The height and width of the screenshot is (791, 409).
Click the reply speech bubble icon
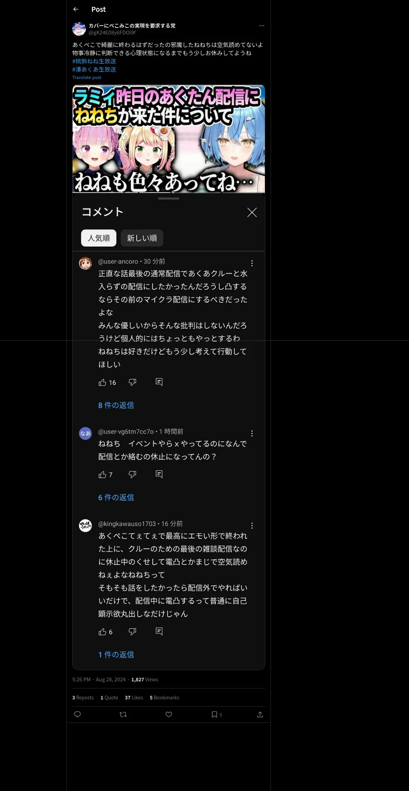click(x=77, y=714)
